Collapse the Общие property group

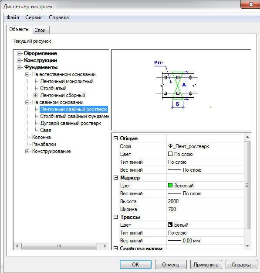pos(115,138)
